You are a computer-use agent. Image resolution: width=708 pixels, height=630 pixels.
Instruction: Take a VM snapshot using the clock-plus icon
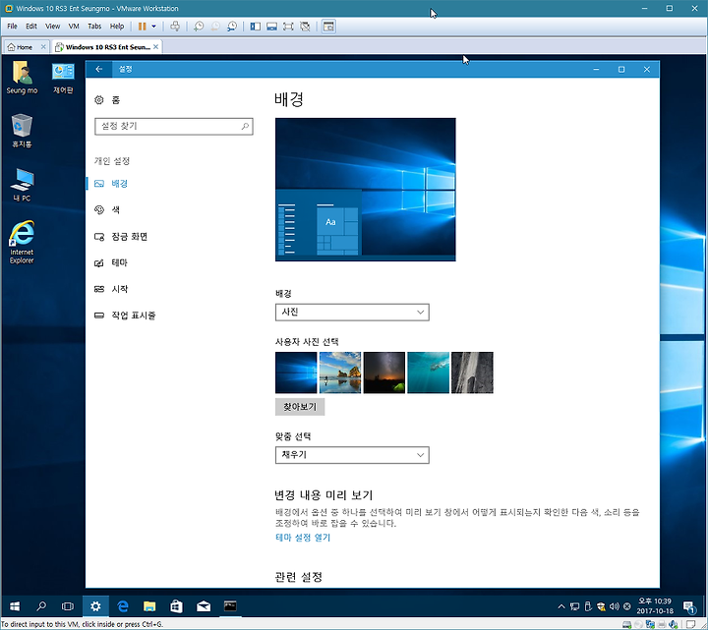pyautogui.click(x=199, y=27)
